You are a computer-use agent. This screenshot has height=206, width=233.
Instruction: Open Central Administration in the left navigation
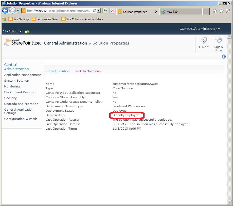point(17,67)
